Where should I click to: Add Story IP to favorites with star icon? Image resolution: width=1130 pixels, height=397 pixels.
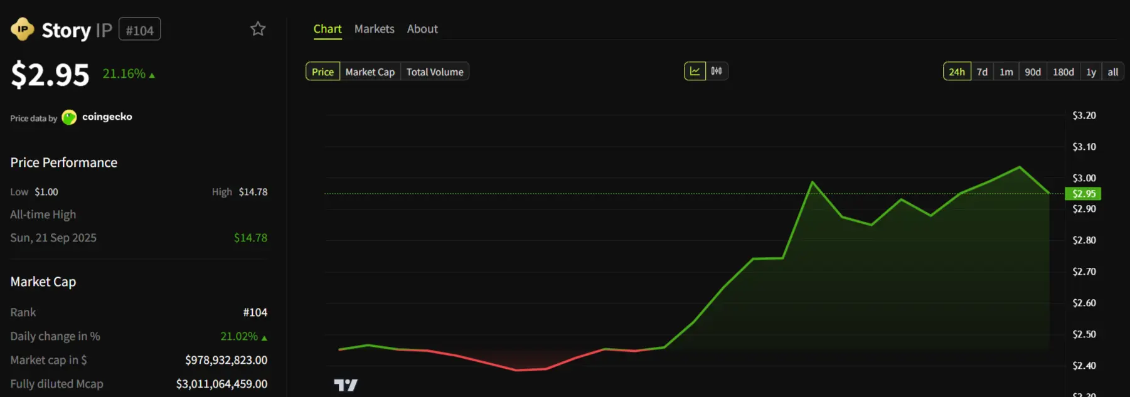click(x=258, y=29)
